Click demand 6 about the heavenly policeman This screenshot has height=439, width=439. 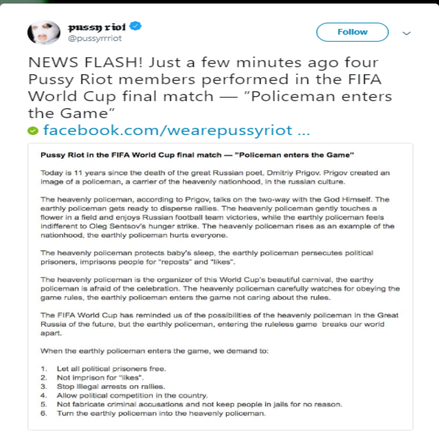tap(161, 413)
